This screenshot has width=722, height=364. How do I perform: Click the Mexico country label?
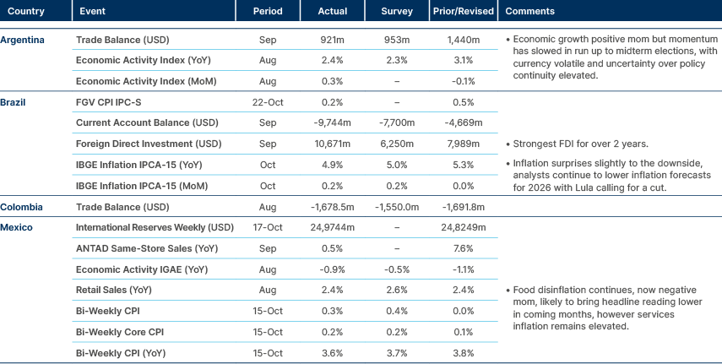click(16, 228)
